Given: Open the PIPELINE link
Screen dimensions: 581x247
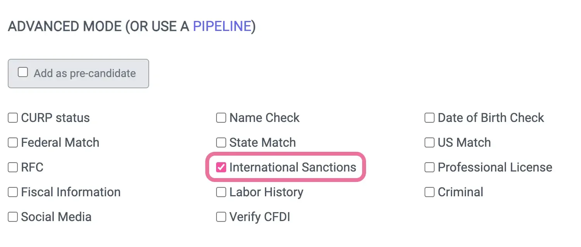Looking at the screenshot, I should (x=222, y=26).
